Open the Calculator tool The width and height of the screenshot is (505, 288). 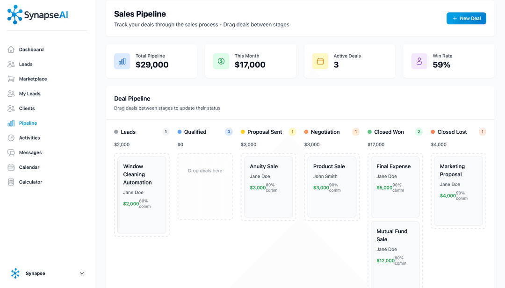pos(31,182)
